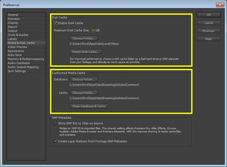Image resolution: width=227 pixels, height=167 pixels.
Task: Cancel the Preferences dialog
Action: pos(208,23)
